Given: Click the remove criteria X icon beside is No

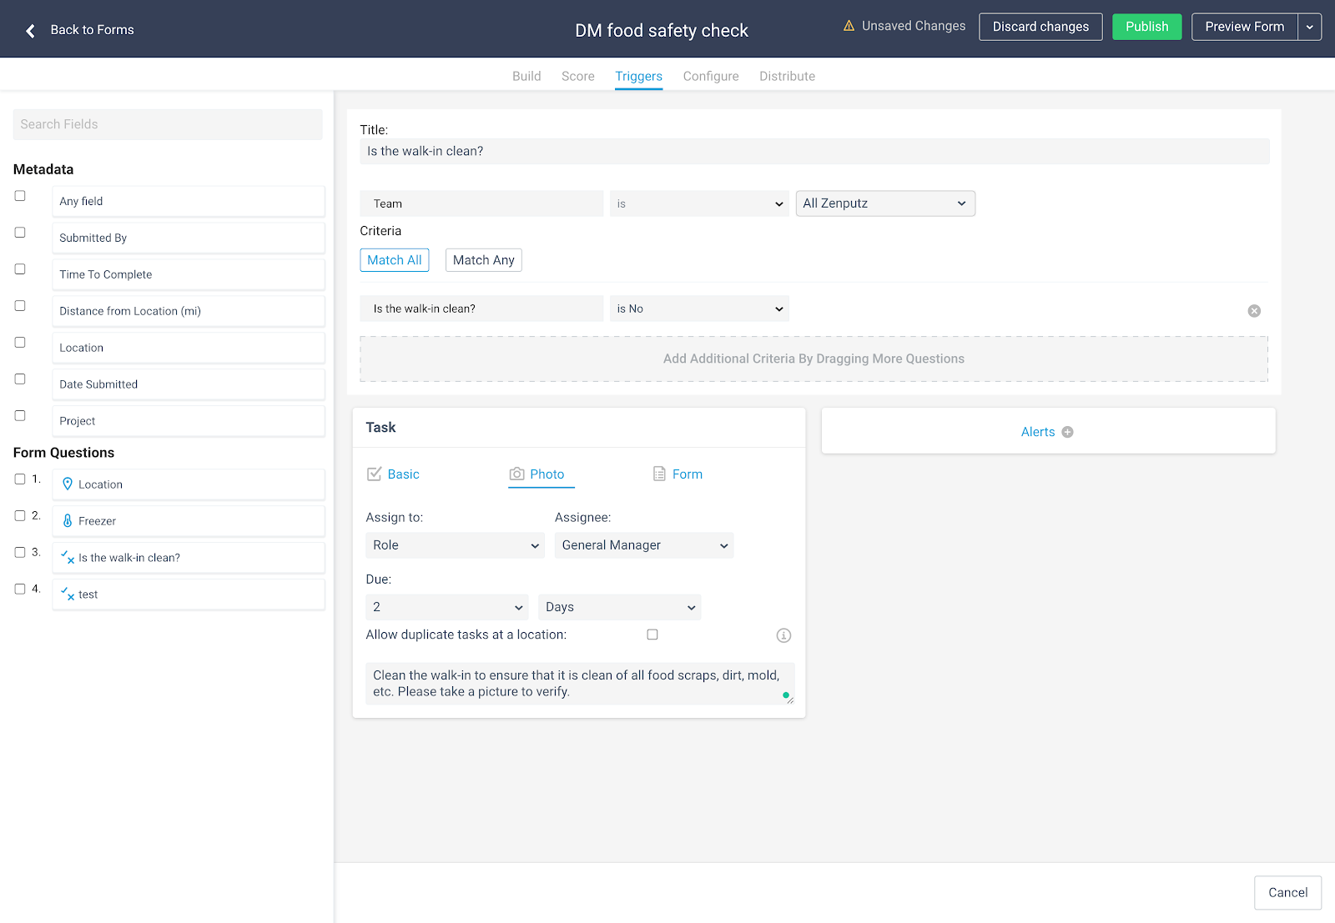Looking at the screenshot, I should 1254,311.
